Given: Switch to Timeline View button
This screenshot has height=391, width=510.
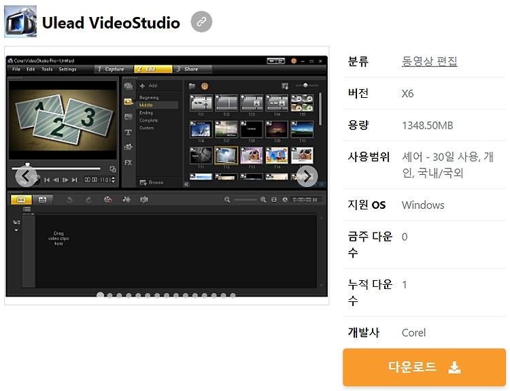Looking at the screenshot, I should point(43,199).
